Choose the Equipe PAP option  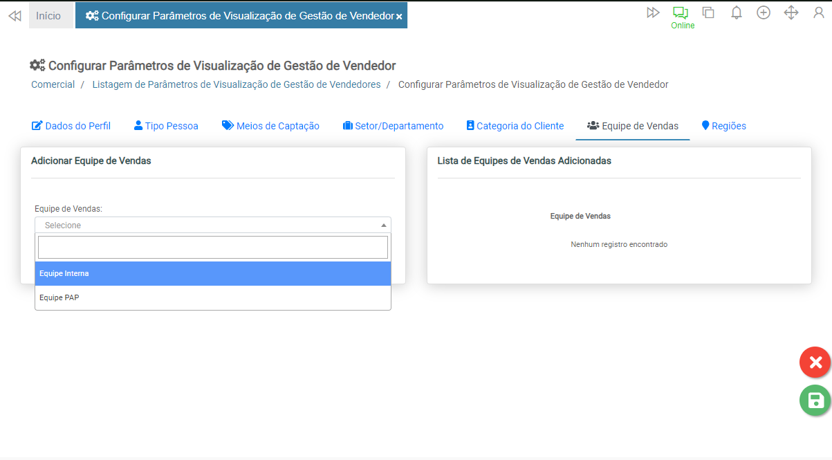click(213, 297)
